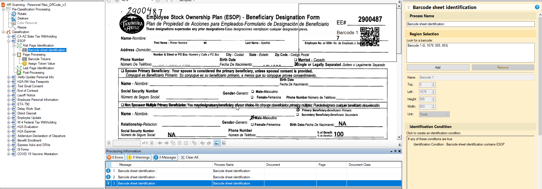This screenshot has height=189, width=542.
Task: Click the Page Processing clipboard icon
Action: 19,55
